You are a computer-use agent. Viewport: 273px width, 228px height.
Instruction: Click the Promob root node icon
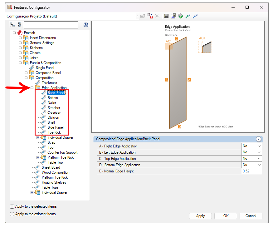point(20,33)
